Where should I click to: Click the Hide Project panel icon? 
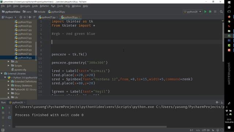coord(34,17)
